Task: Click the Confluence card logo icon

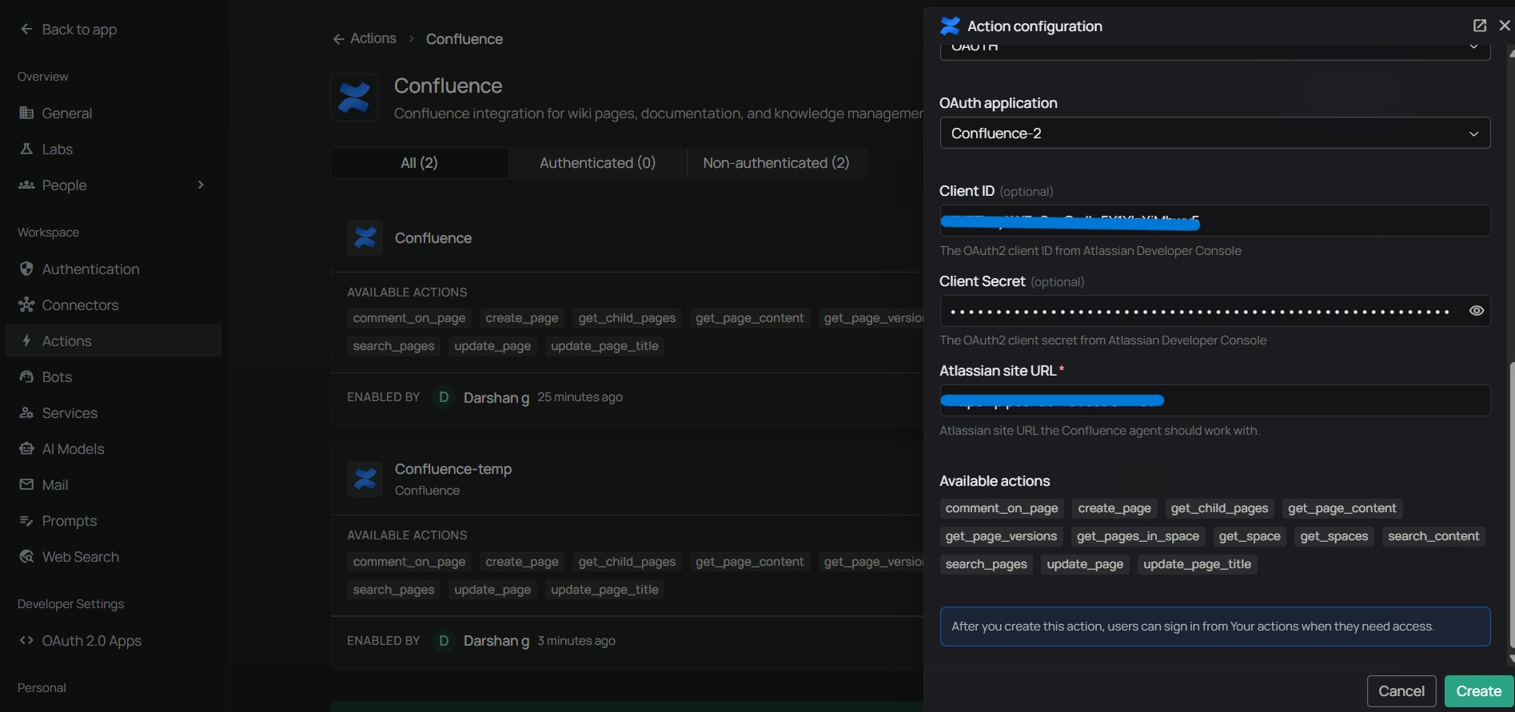Action: click(365, 237)
